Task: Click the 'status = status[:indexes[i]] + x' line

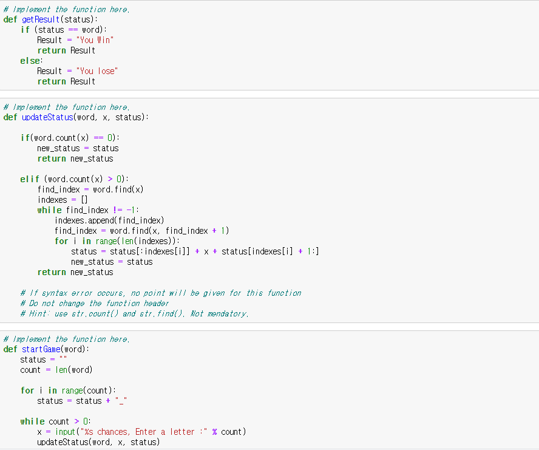Action: click(195, 251)
